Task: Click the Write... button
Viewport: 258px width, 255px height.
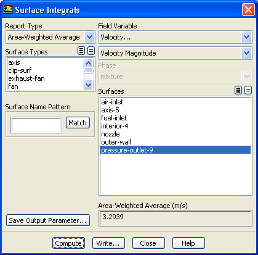Action: coord(108,243)
